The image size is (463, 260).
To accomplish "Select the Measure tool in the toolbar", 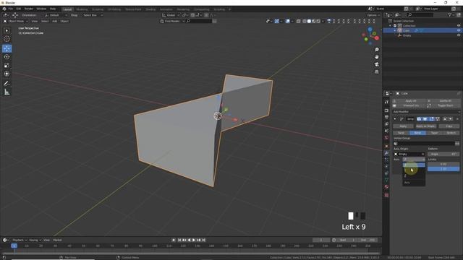I will point(7,92).
